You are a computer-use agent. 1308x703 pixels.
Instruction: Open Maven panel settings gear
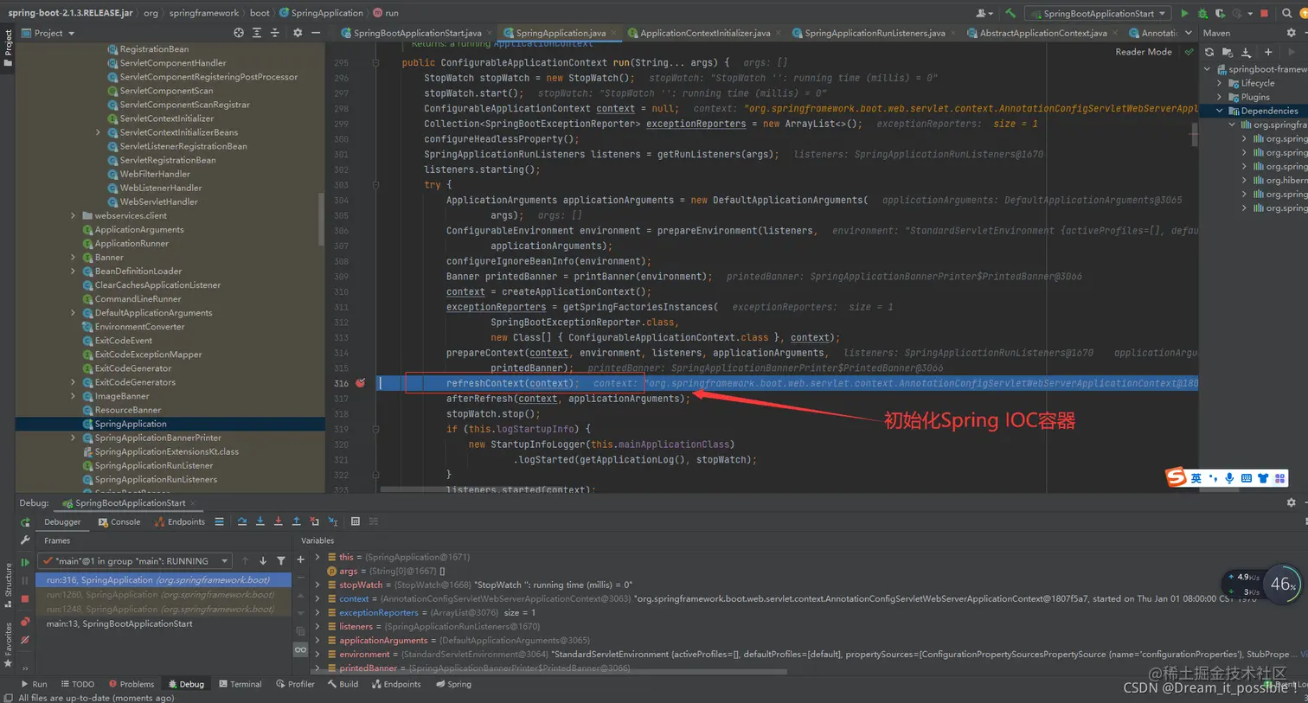(x=1292, y=33)
